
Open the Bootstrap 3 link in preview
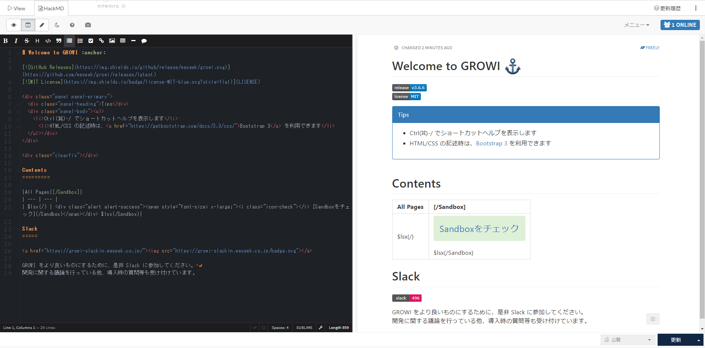(x=491, y=144)
